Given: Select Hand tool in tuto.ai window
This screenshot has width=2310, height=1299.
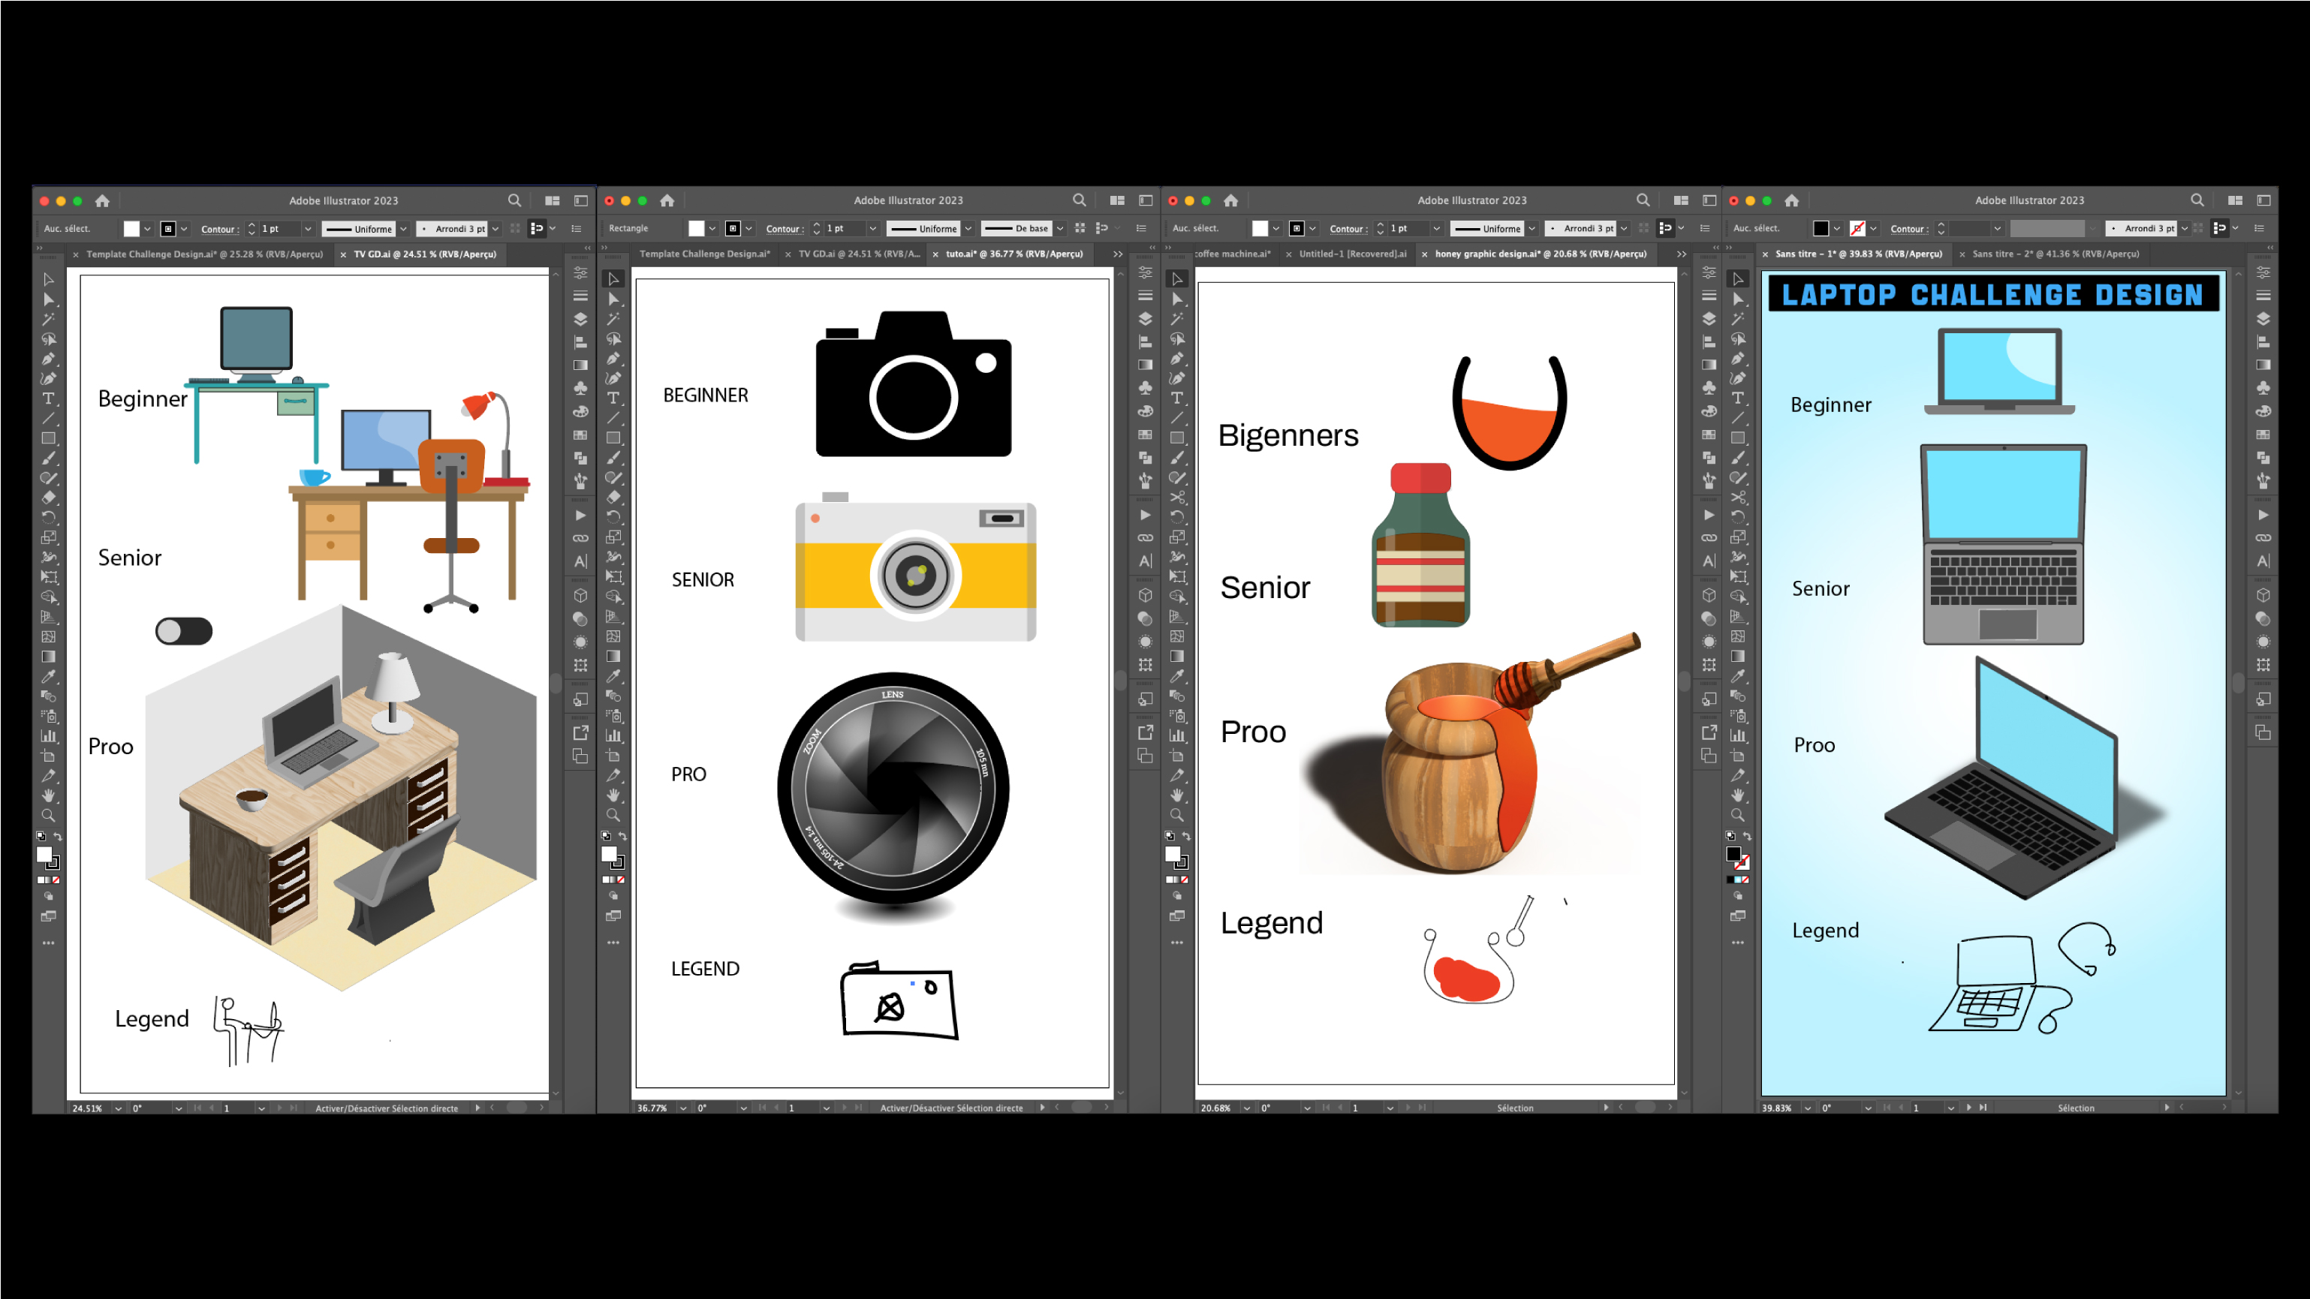Looking at the screenshot, I should coord(613,795).
